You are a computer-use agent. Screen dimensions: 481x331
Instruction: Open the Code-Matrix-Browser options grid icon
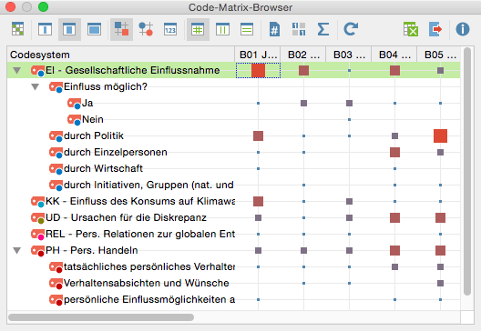click(17, 29)
